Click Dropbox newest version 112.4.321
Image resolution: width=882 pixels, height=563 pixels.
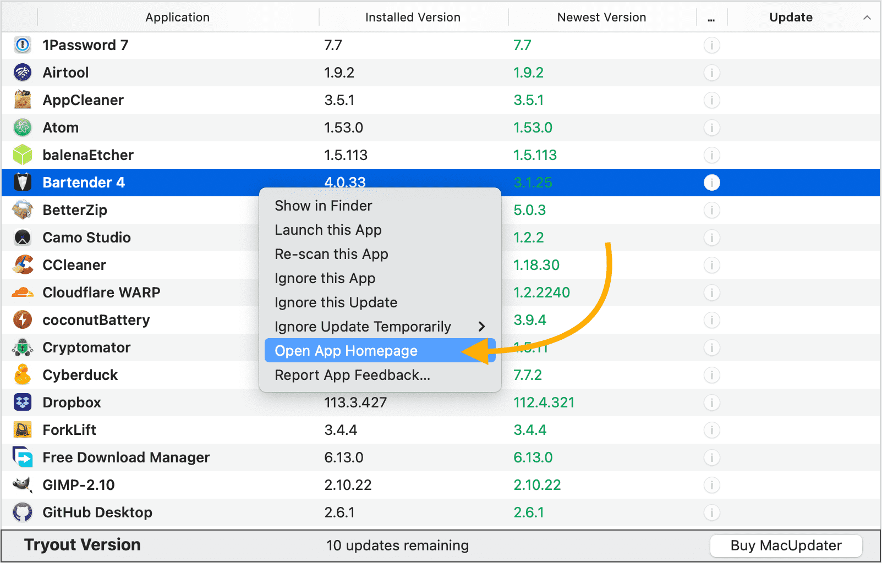544,402
